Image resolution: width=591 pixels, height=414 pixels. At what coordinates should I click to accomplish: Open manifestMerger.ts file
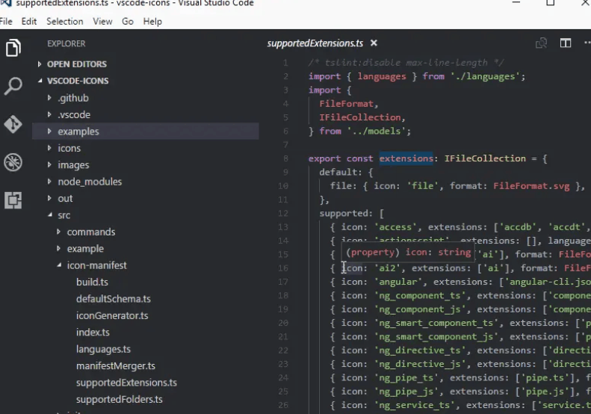point(116,365)
